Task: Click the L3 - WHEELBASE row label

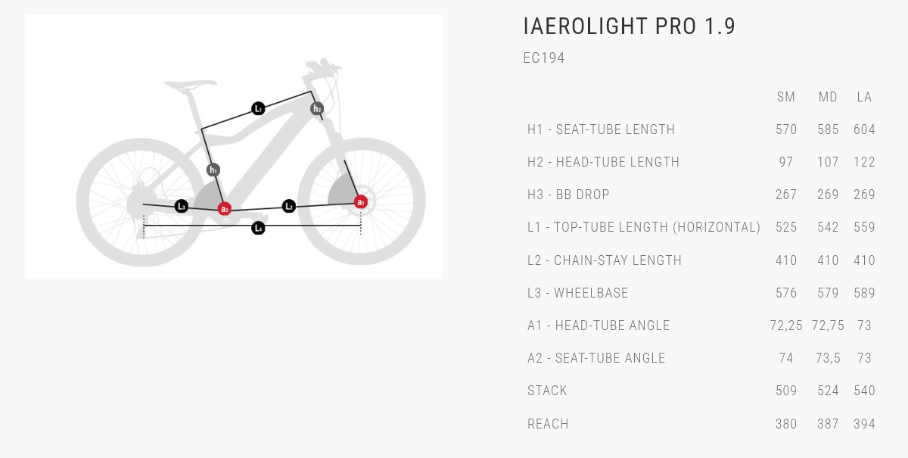Action: 578,293
